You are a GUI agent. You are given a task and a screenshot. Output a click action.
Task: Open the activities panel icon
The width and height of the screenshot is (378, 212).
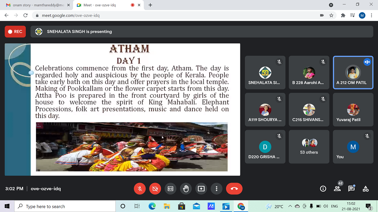pyautogui.click(x=366, y=189)
